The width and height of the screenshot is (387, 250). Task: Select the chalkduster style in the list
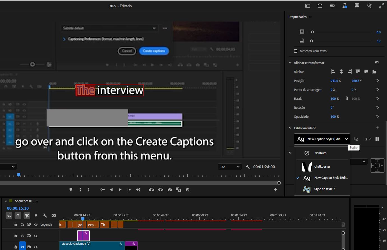click(x=322, y=166)
